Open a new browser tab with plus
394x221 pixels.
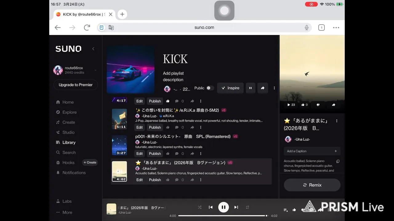pos(122,14)
